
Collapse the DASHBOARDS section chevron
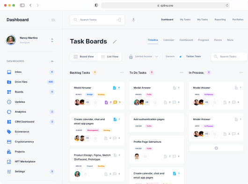click(52, 61)
